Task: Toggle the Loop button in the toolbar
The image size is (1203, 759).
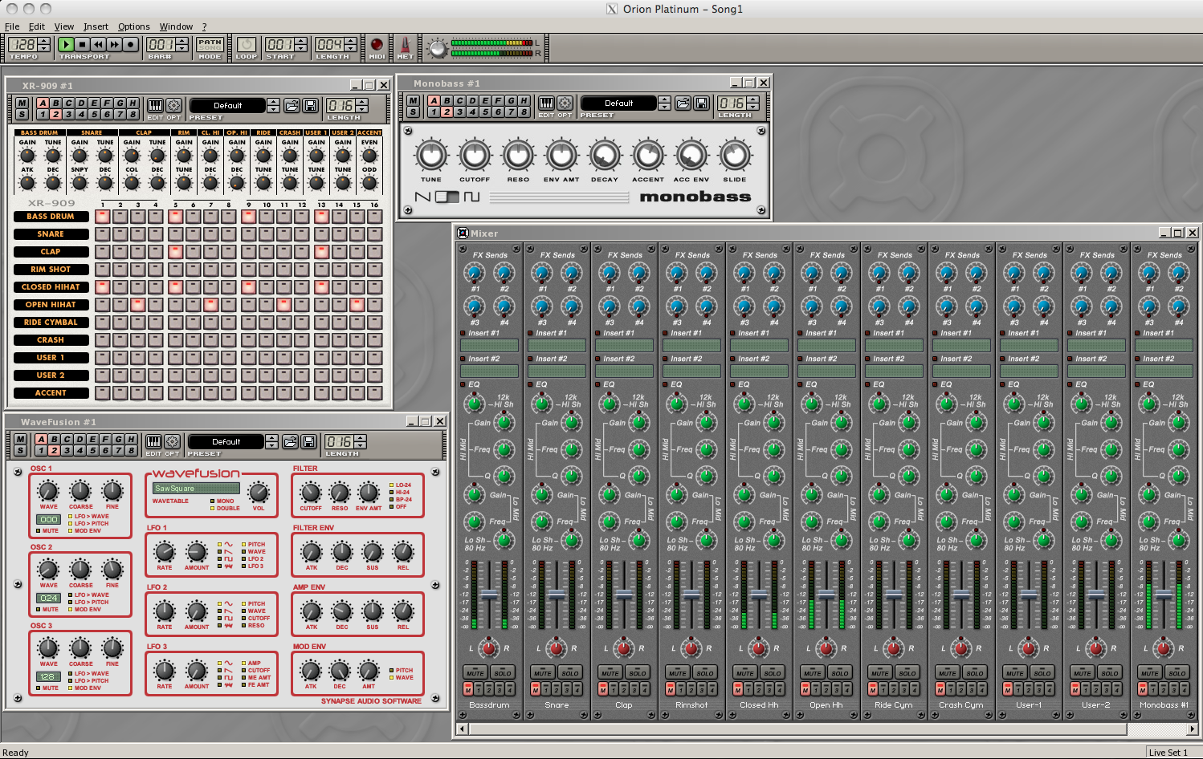Action: coord(247,45)
